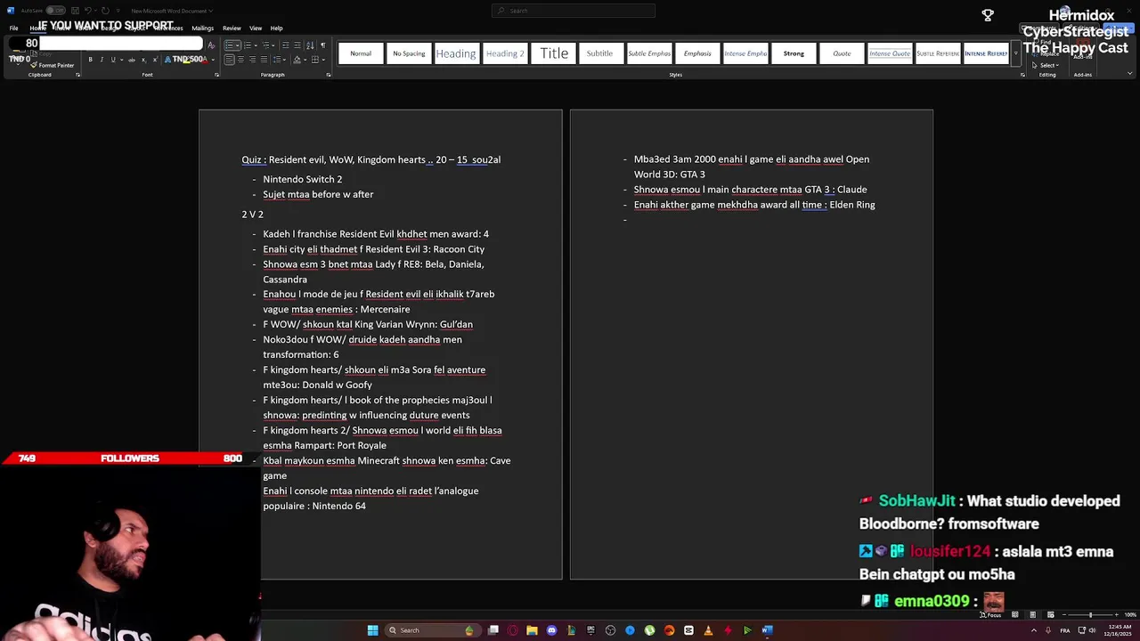Select Align Right

click(252, 60)
